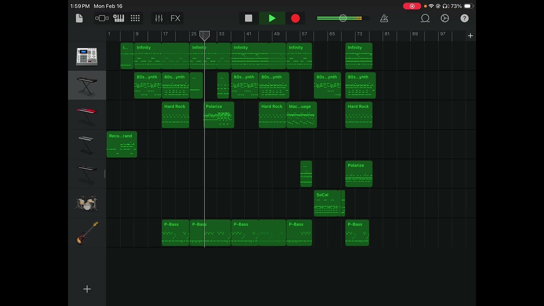Toggle the FX panel
544x306 pixels.
pos(176,18)
